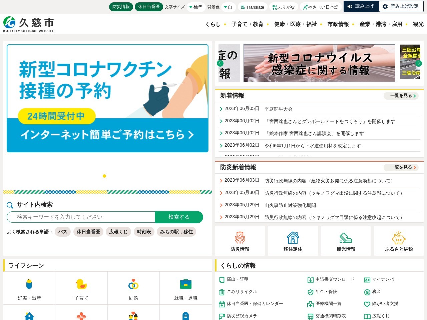Open the 移住定住 house icon tile
Screen dimensions: 427x320
[293, 241]
